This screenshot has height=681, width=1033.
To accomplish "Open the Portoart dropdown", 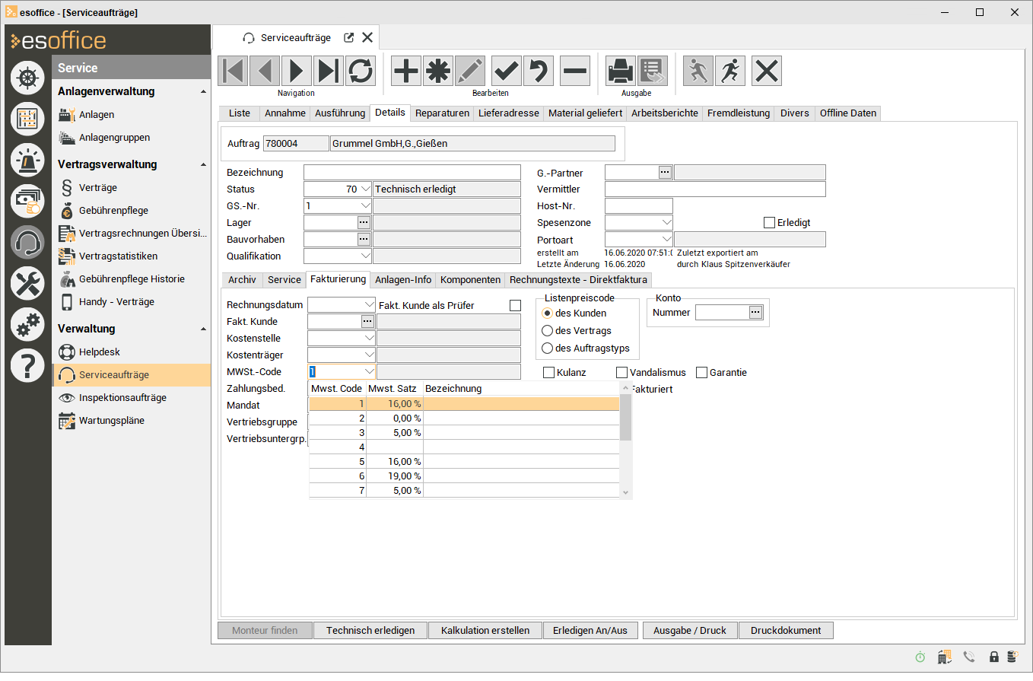I will tap(666, 240).
